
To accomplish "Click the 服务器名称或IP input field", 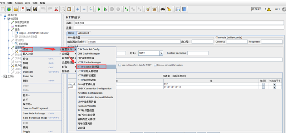I will point(134,42).
